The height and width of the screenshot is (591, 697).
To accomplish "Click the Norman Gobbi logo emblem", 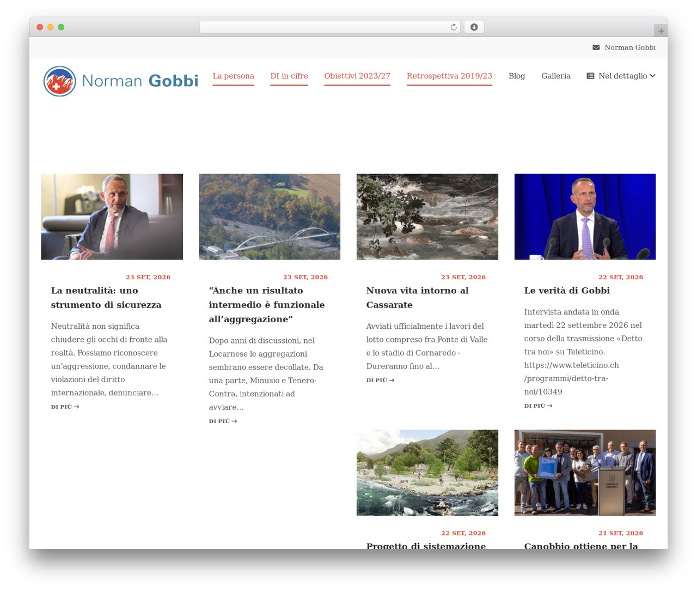I will [59, 81].
